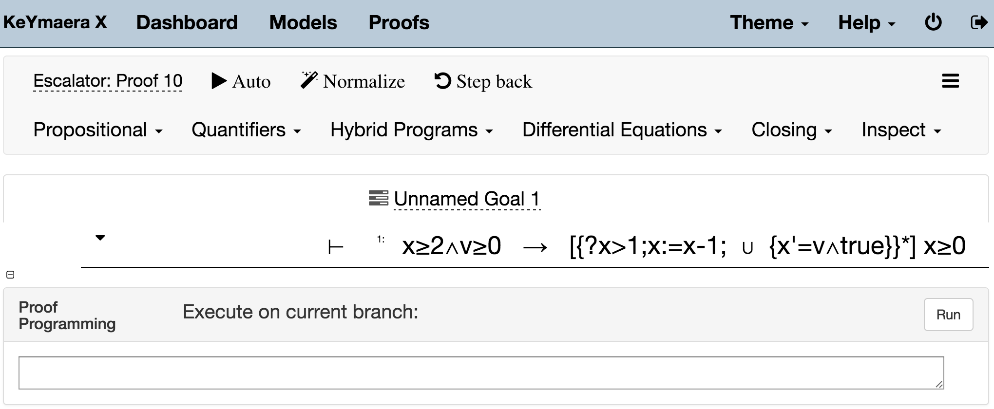The width and height of the screenshot is (994, 409).
Task: Expand the sequent's black dropdown arrow
Action: click(x=100, y=238)
